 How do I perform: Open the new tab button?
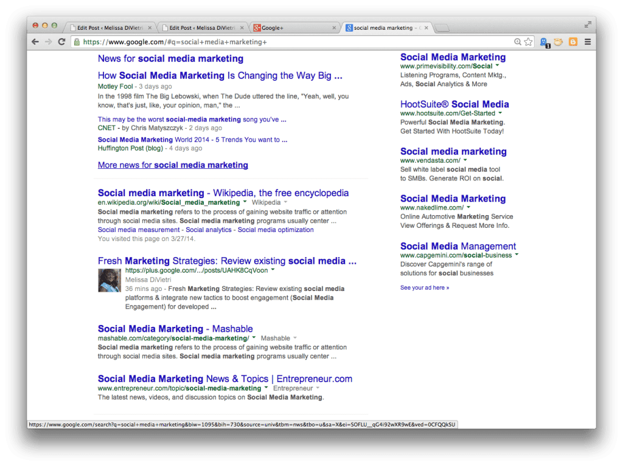click(x=442, y=28)
